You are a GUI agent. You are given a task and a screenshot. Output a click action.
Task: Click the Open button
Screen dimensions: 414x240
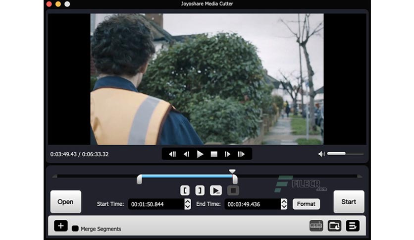click(x=65, y=202)
